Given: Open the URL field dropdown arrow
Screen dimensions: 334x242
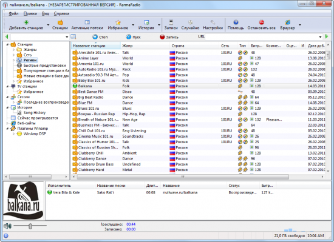Looking at the screenshot, I should (x=320, y=37).
